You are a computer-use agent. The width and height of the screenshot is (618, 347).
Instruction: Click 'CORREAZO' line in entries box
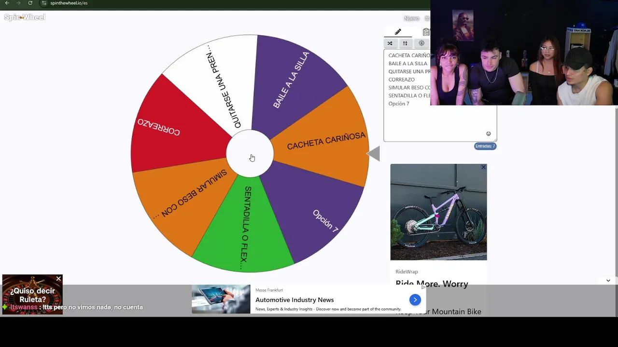(402, 80)
